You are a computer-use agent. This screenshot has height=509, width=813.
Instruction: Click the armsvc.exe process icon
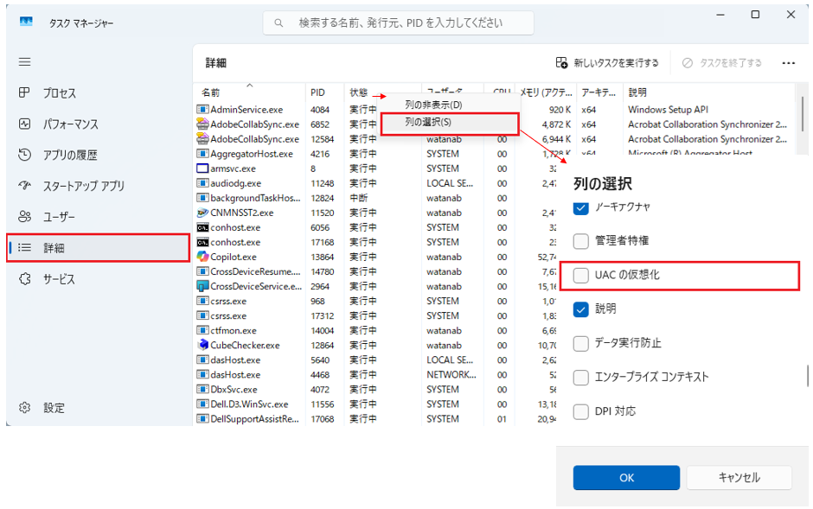point(202,169)
